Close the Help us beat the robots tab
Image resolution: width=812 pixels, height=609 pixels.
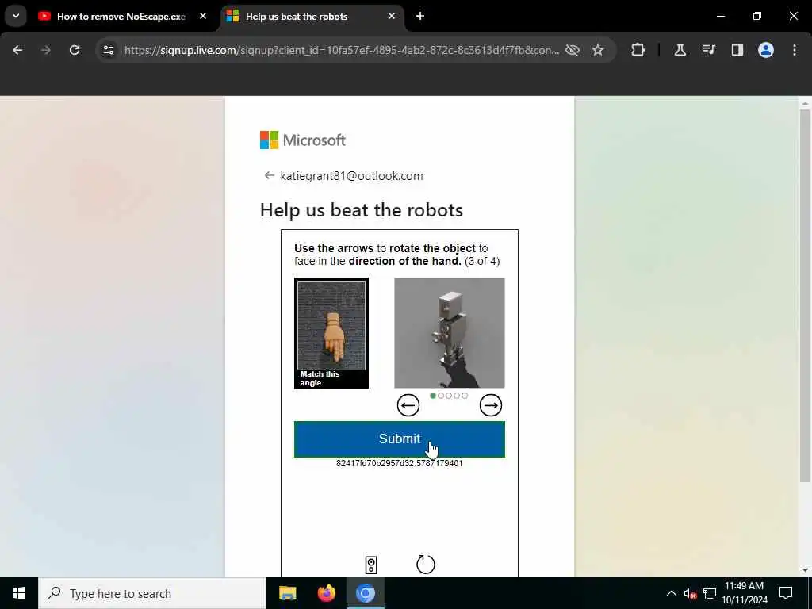[392, 16]
